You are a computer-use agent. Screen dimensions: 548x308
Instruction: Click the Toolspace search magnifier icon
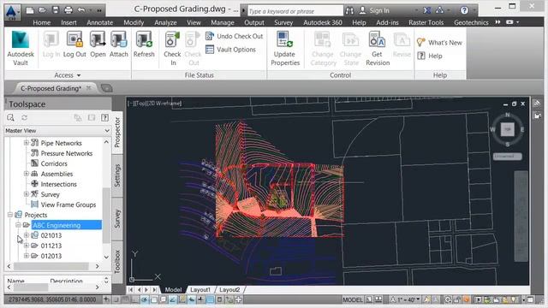tap(10, 118)
